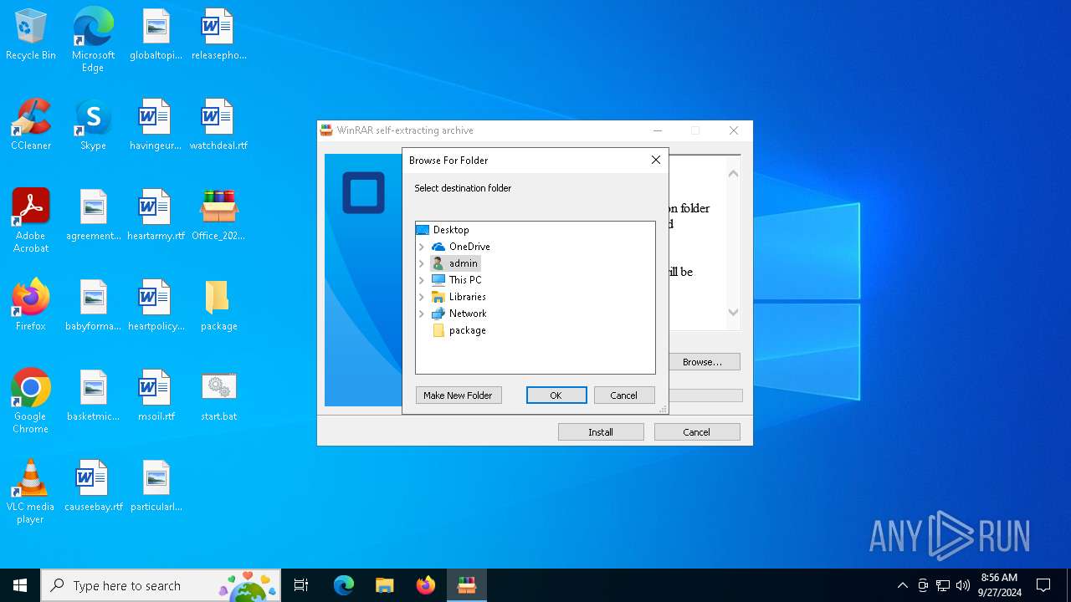Open the CCleaner desktop shortcut
1071x602 pixels.
31,125
